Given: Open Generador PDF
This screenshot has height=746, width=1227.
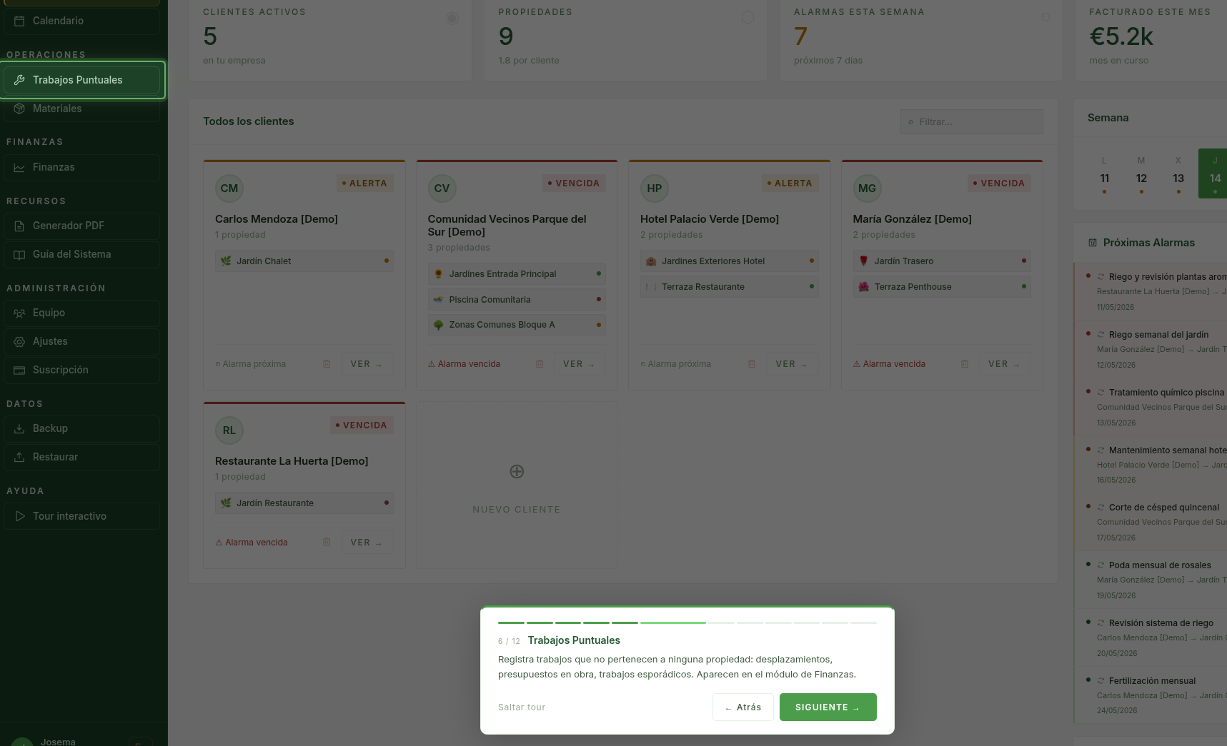Looking at the screenshot, I should 82,226.
